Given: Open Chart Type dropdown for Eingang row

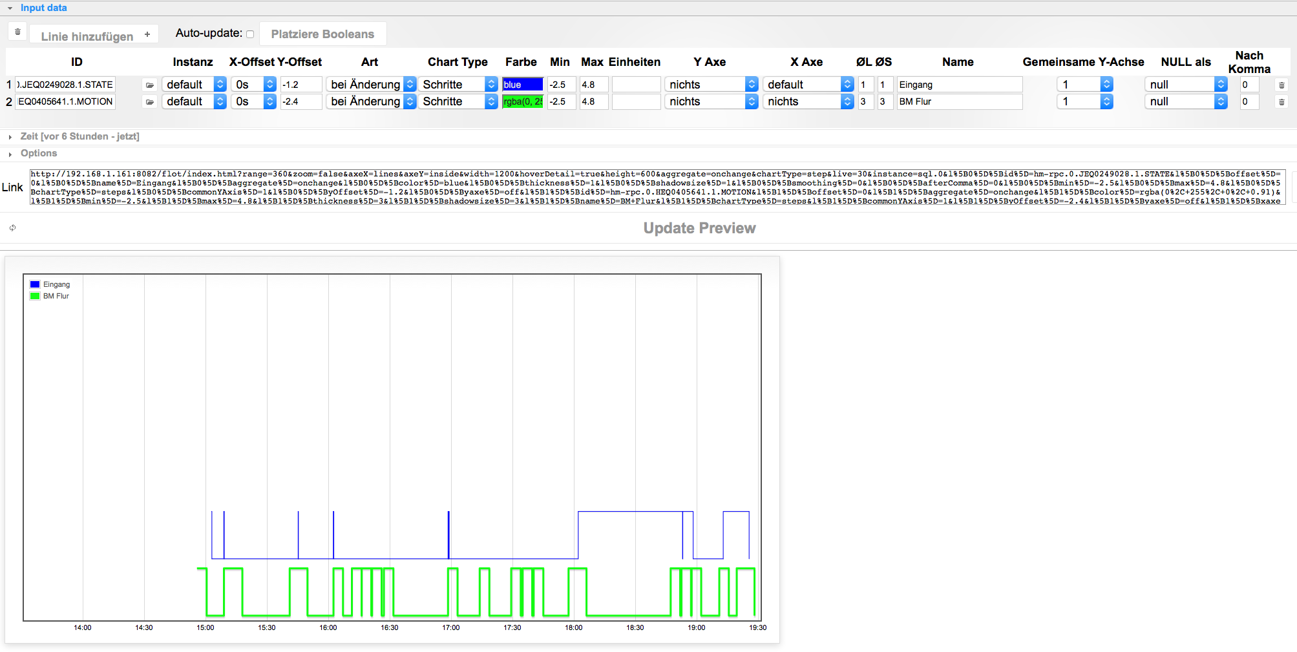Looking at the screenshot, I should pos(458,85).
